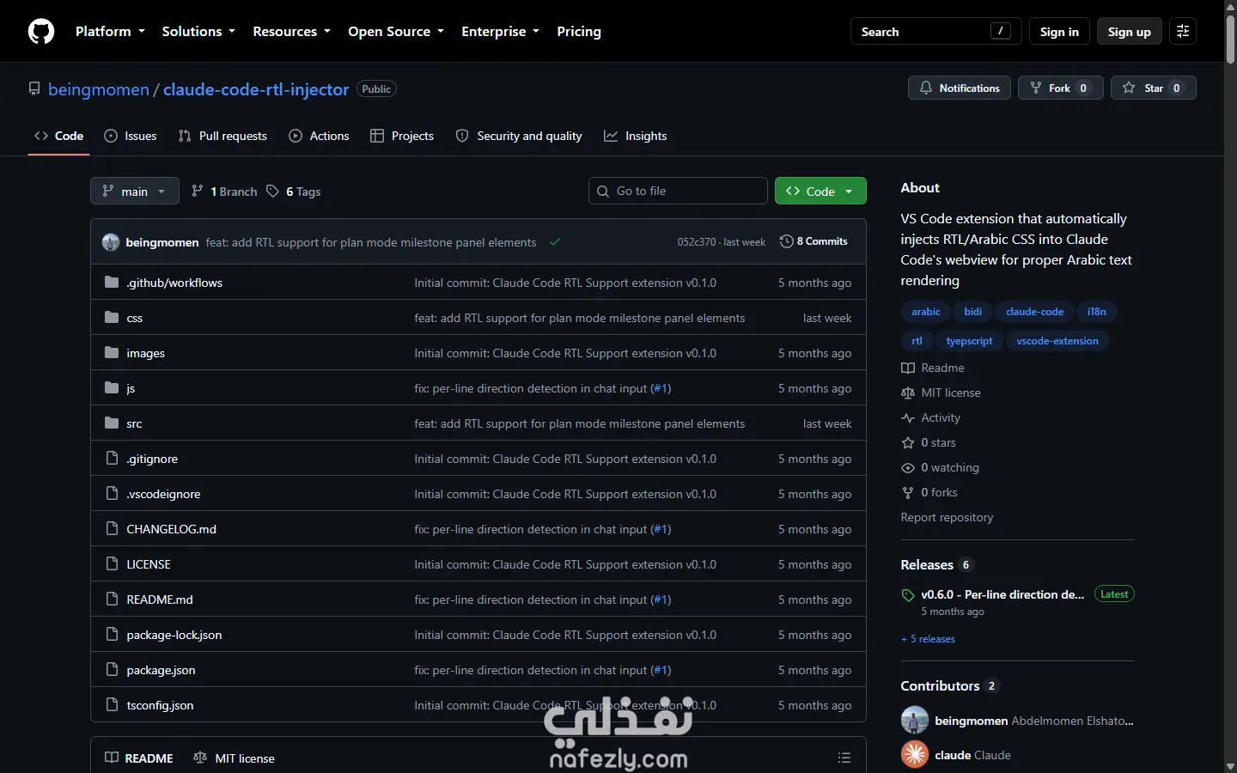
Task: Click the Claude contributor avatar
Action: [x=915, y=755]
